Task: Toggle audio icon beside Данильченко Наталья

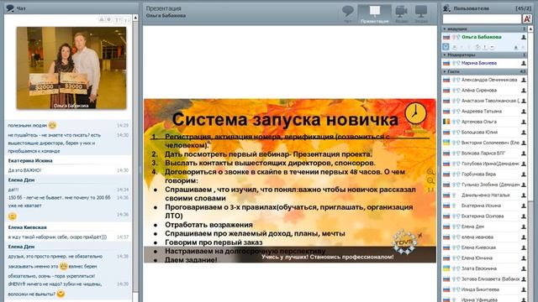Action: click(454, 195)
